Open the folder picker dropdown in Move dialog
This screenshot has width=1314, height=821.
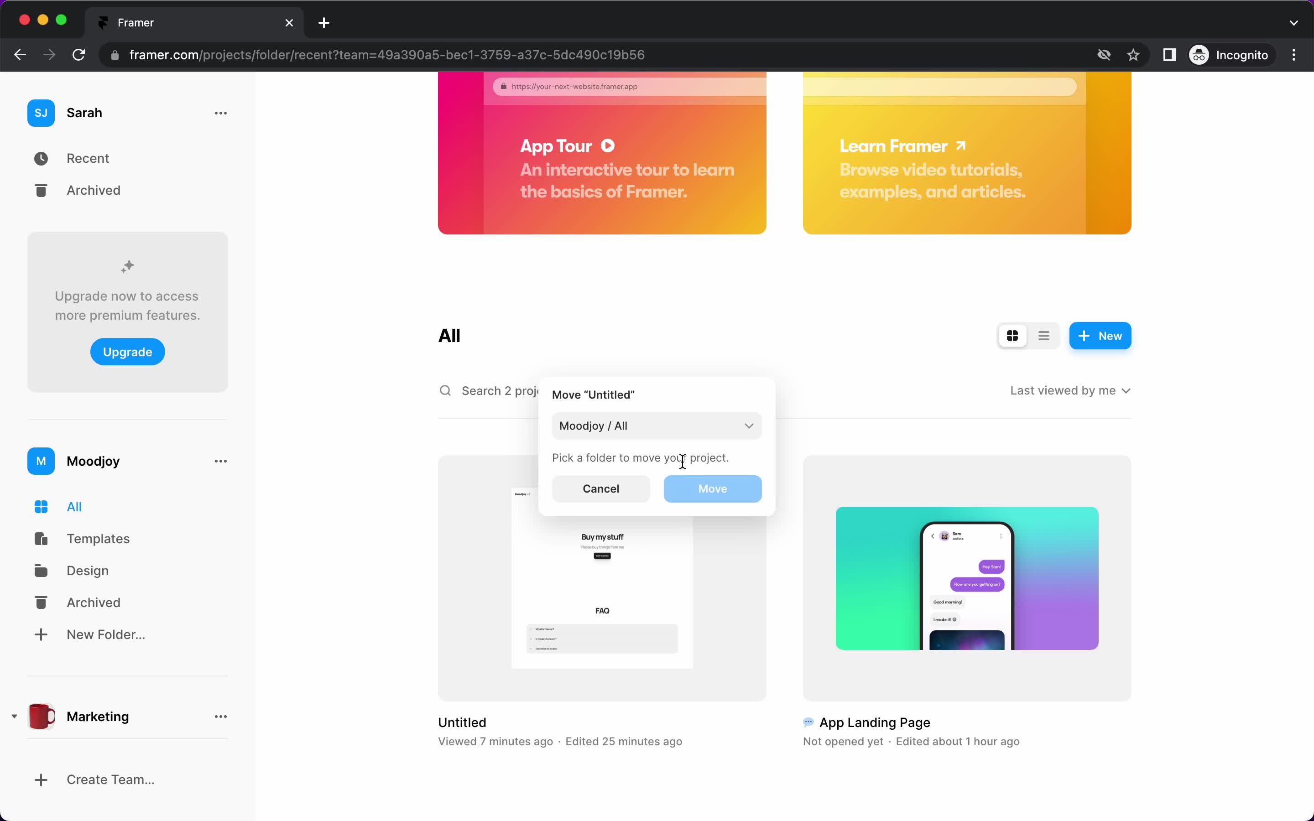coord(657,426)
